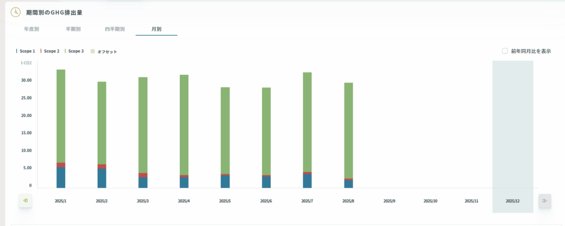Click the 2025/1 blue Scope 1 segment
Image resolution: width=565 pixels, height=226 pixels.
[x=61, y=178]
